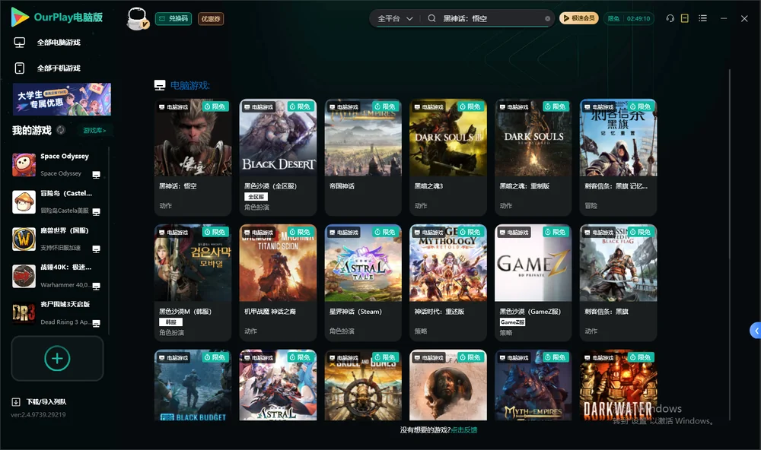Click the plus add-game button
Image resolution: width=761 pixels, height=450 pixels.
coord(57,358)
